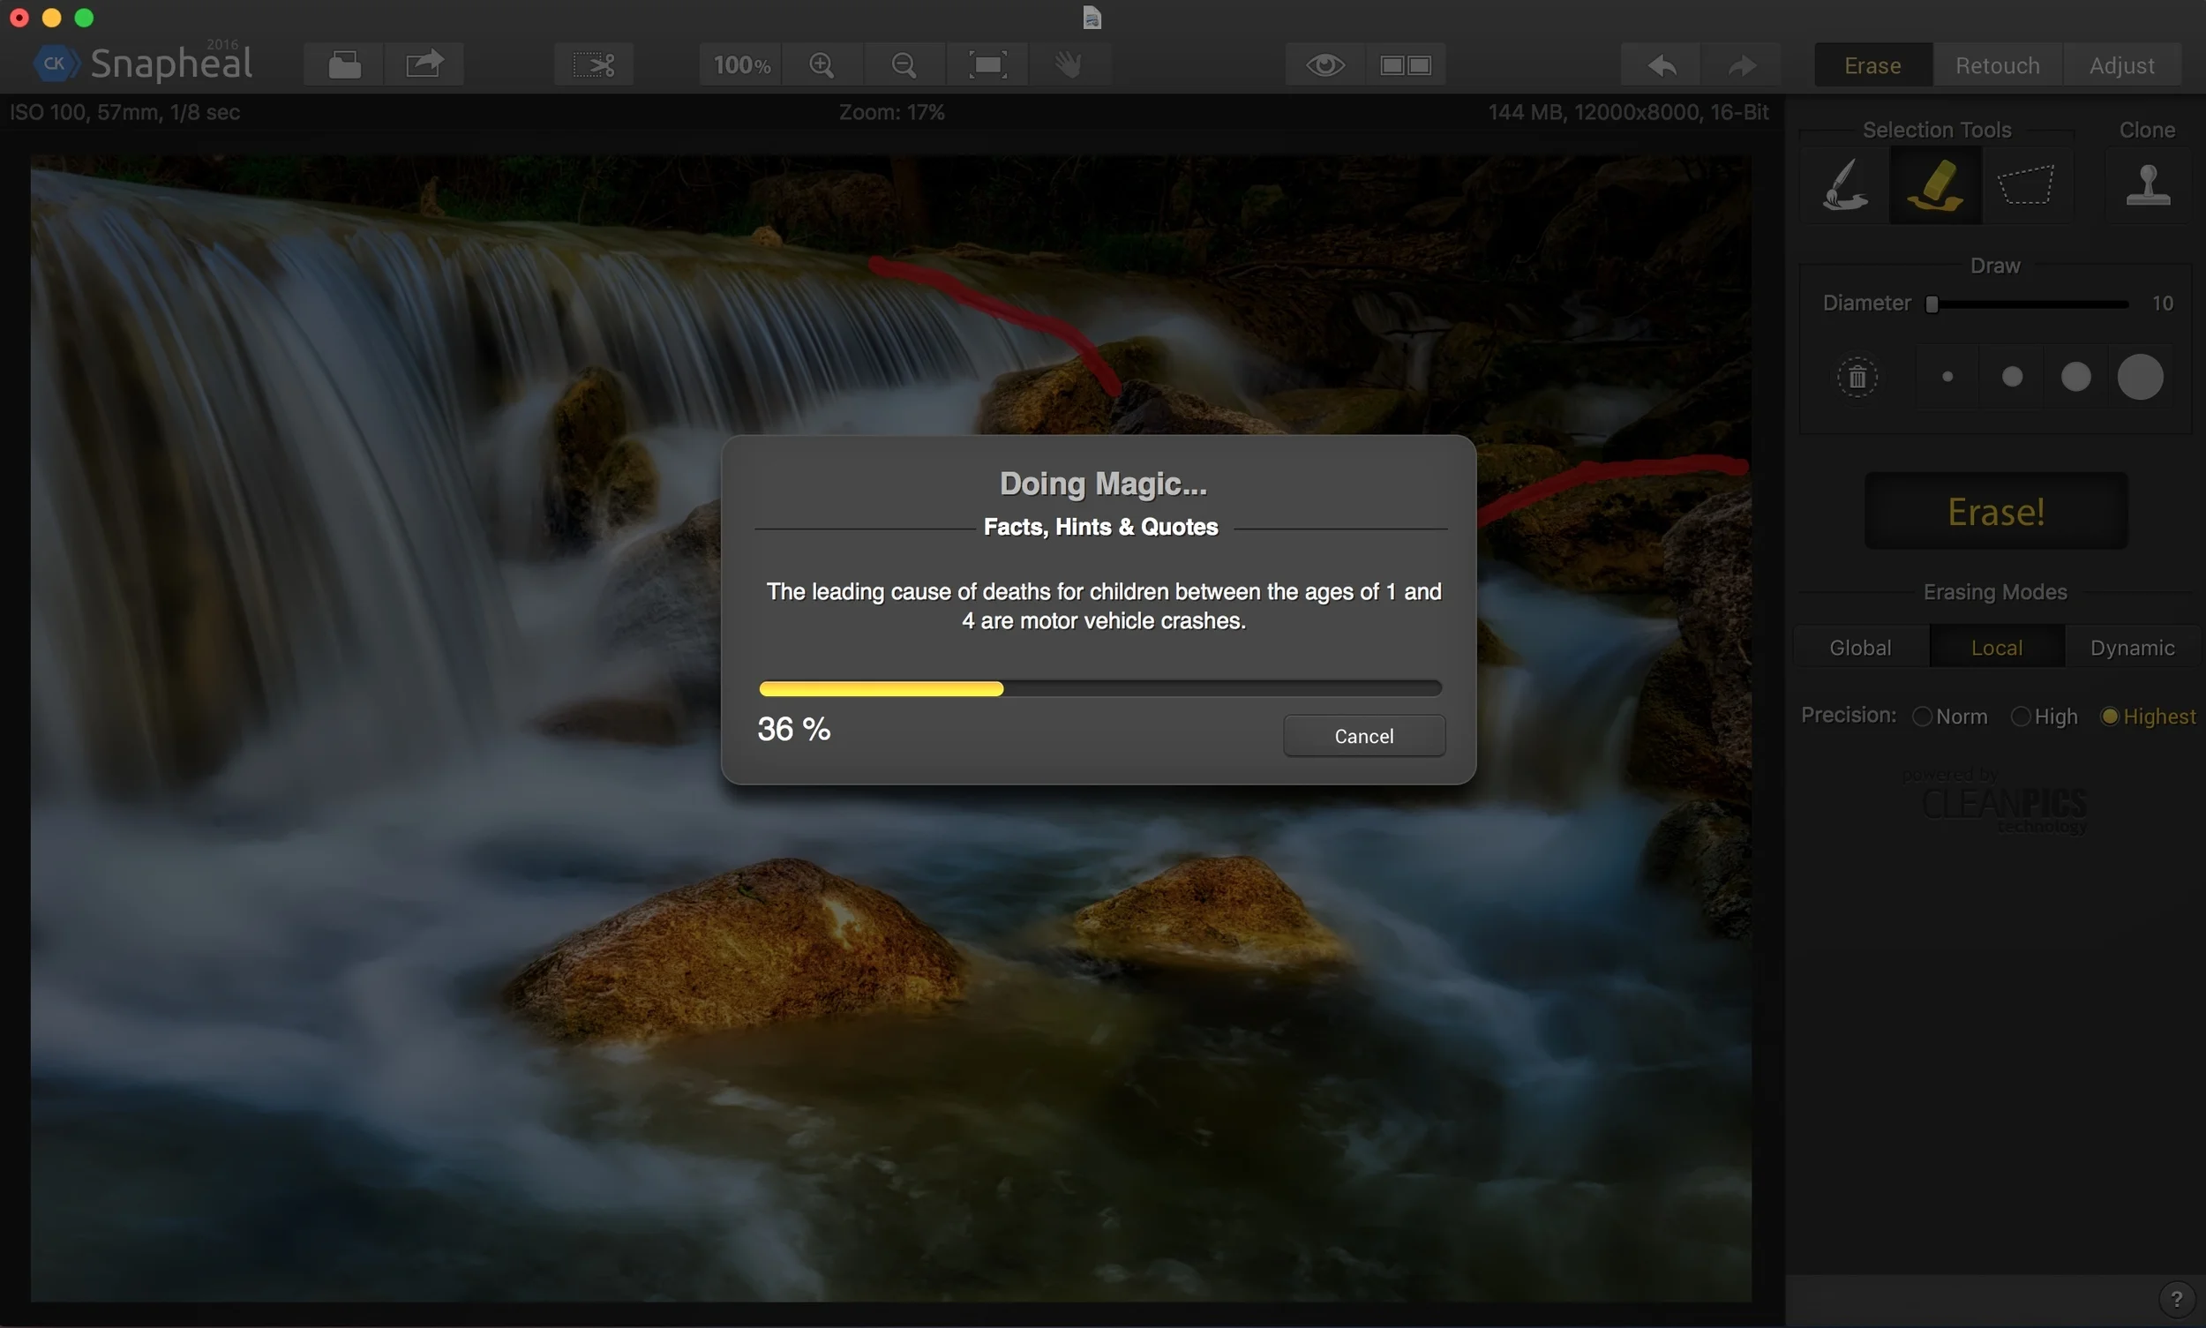The image size is (2206, 1328).
Task: Select the fit-to-screen icon
Action: pyautogui.click(x=987, y=64)
